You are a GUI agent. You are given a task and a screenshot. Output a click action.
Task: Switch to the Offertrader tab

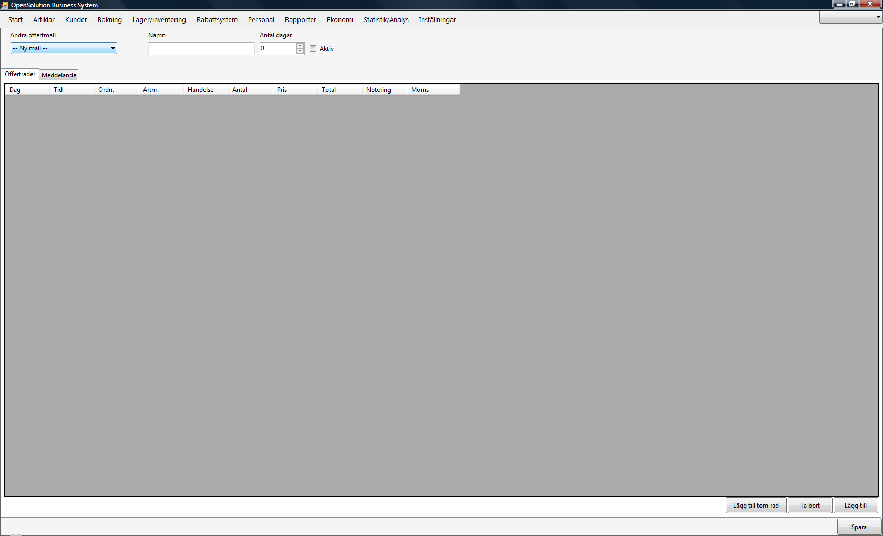pos(20,74)
